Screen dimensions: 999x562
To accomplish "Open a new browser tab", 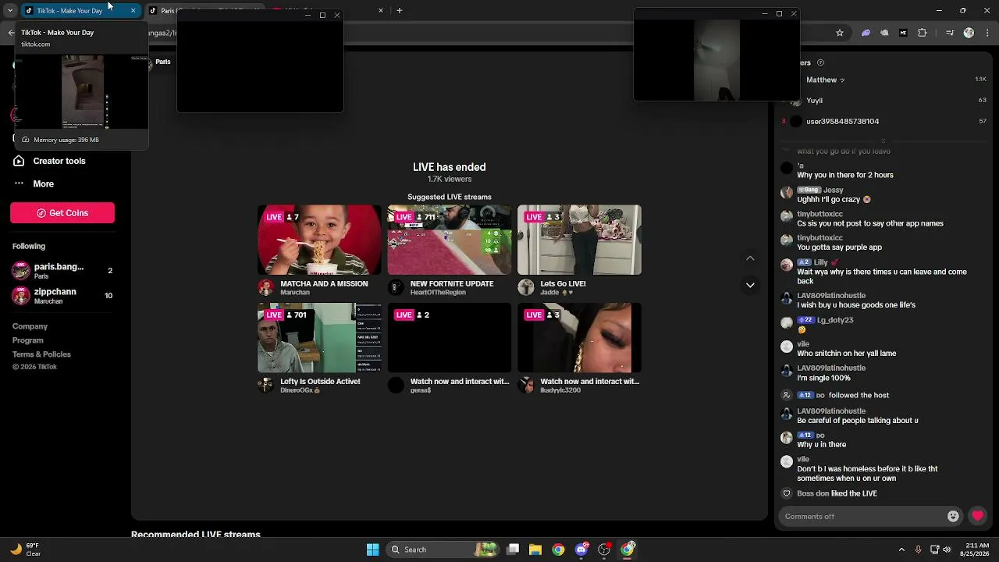I will coord(400,10).
